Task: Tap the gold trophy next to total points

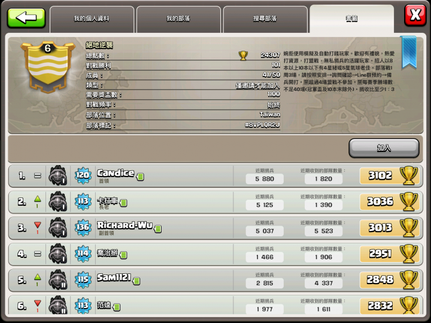Action: click(x=243, y=56)
